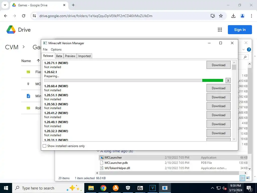This screenshot has height=193, width=257.
Task: Switch Explorer to large icons view
Action: tap(248, 178)
